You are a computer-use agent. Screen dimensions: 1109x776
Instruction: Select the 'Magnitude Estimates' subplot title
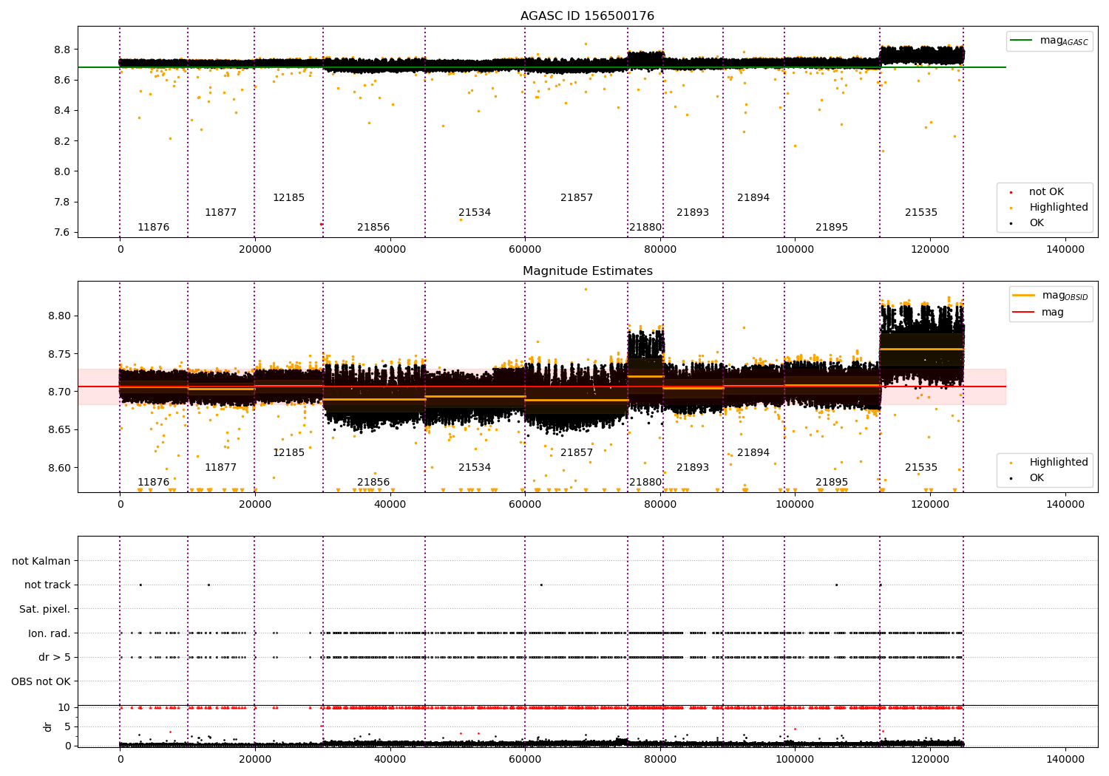coord(587,271)
